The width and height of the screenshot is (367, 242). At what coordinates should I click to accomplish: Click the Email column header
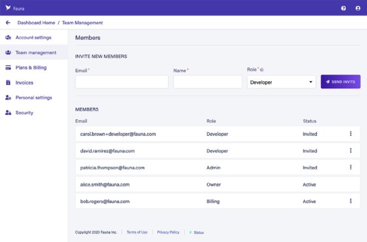tap(81, 121)
